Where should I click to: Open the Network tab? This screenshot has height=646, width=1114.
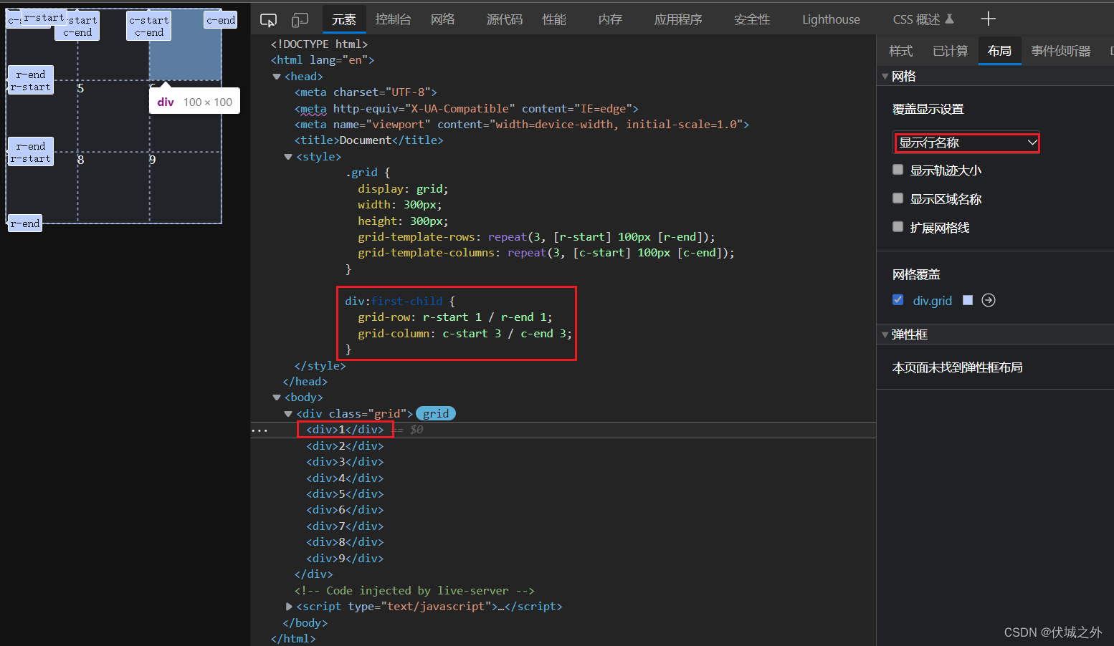[x=443, y=19]
